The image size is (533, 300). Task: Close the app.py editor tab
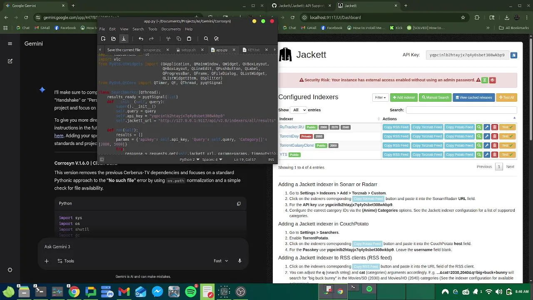(x=234, y=50)
